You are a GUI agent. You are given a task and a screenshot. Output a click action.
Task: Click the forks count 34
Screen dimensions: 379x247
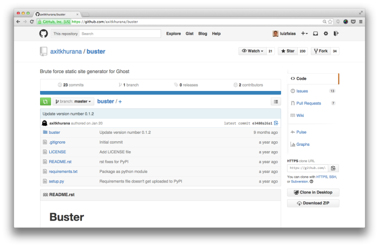point(335,51)
